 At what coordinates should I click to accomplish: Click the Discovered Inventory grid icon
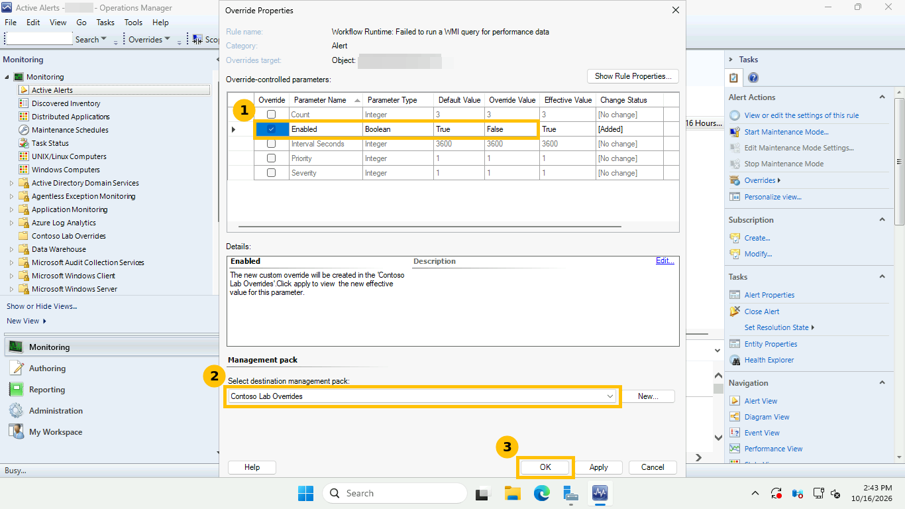pyautogui.click(x=24, y=103)
